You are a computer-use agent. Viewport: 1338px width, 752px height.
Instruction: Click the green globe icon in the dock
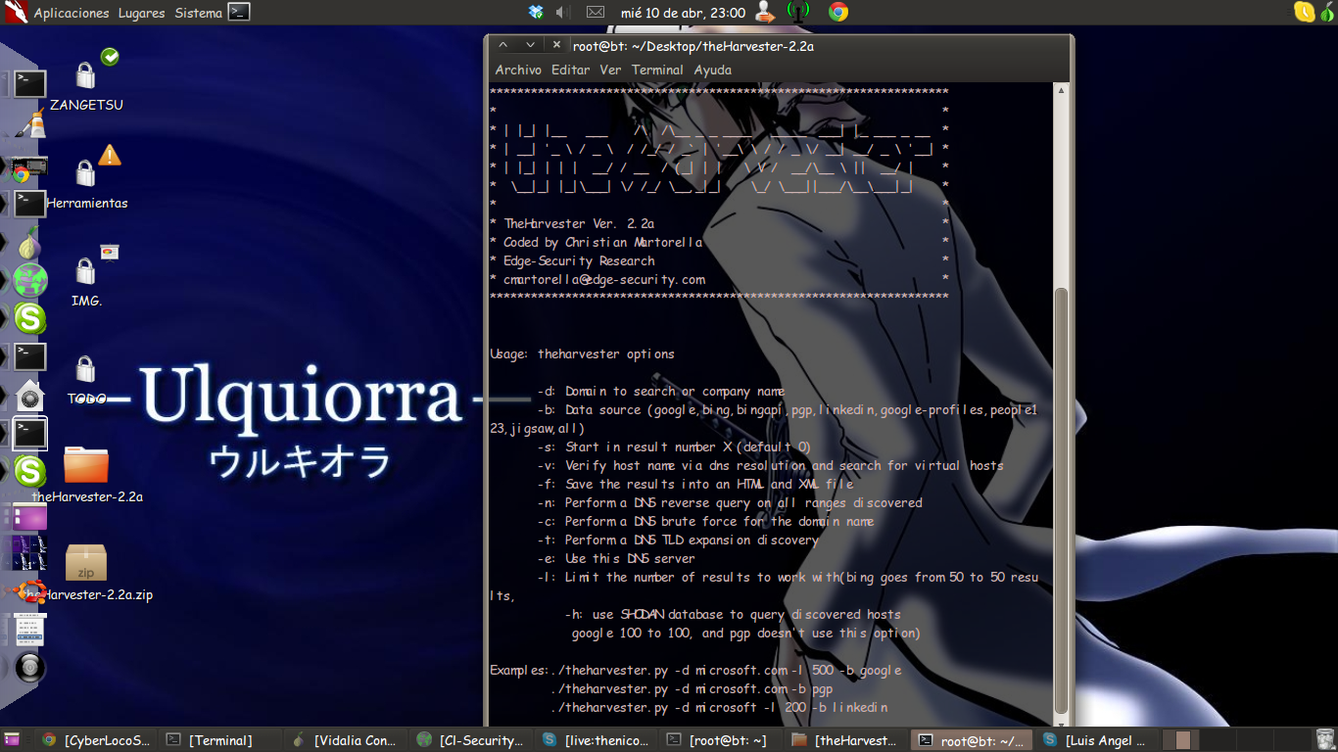(x=30, y=281)
